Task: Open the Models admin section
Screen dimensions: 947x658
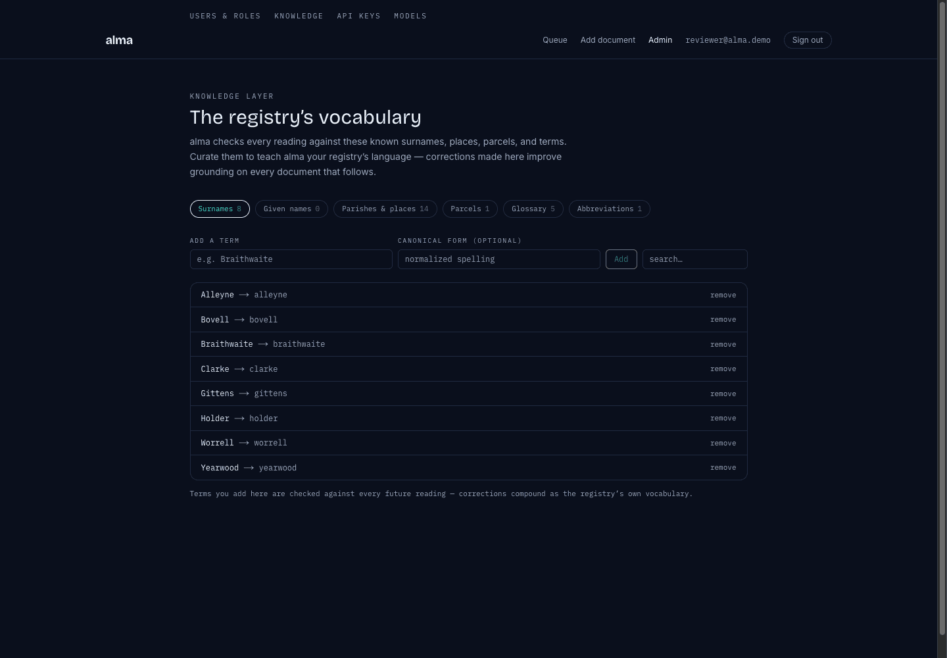Action: tap(410, 16)
